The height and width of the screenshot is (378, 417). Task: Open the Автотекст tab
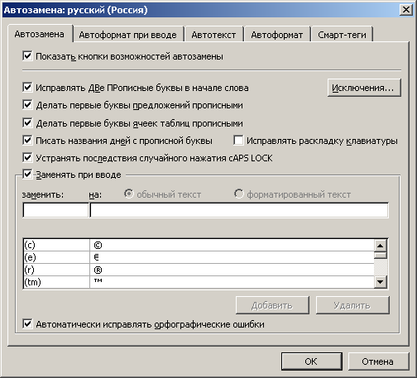213,35
